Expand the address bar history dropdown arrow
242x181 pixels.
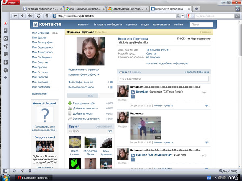(x=183, y=16)
